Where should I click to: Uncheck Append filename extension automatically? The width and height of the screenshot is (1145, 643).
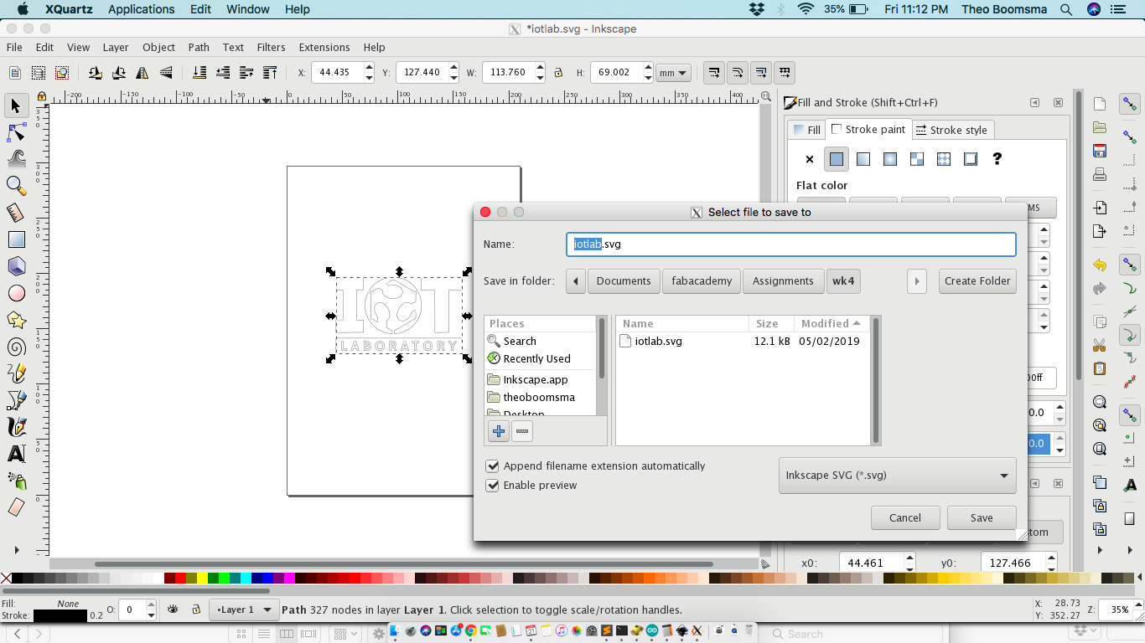pos(492,466)
